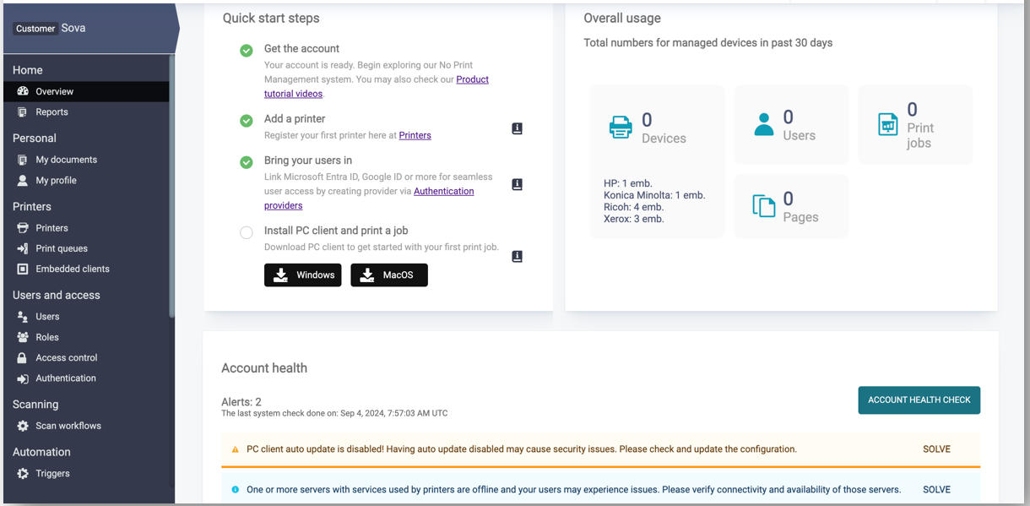This screenshot has width=1030, height=506.
Task: Click the orange warning triangle alert icon
Action: point(236,449)
